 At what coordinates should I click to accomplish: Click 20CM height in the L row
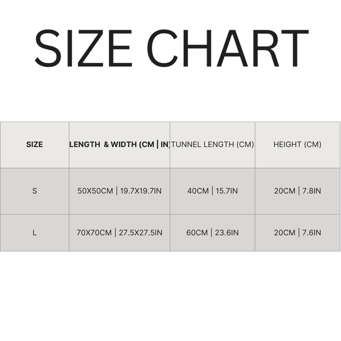pyautogui.click(x=284, y=233)
